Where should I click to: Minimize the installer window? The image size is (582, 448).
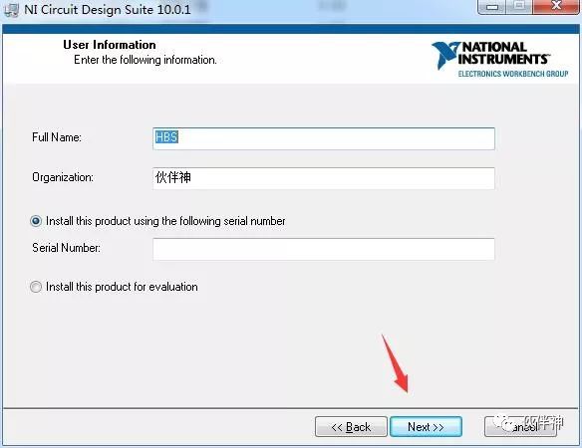point(491,7)
